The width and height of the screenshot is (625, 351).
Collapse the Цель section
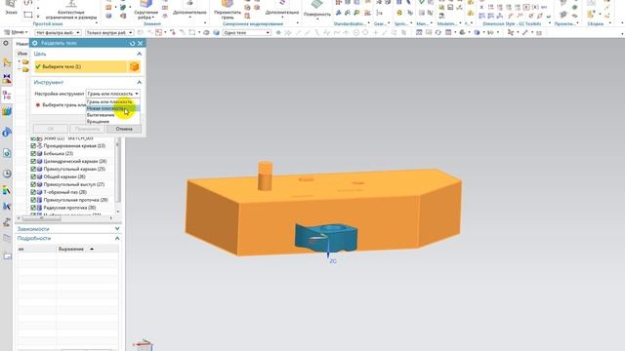139,54
